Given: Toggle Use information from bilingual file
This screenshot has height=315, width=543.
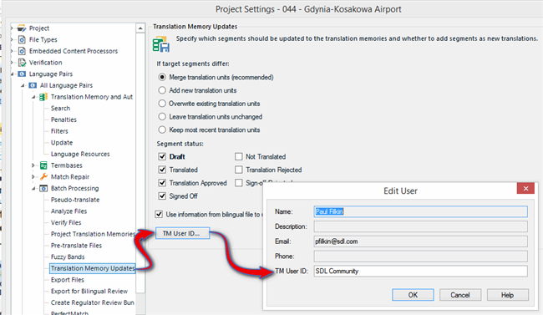Looking at the screenshot, I should point(159,214).
